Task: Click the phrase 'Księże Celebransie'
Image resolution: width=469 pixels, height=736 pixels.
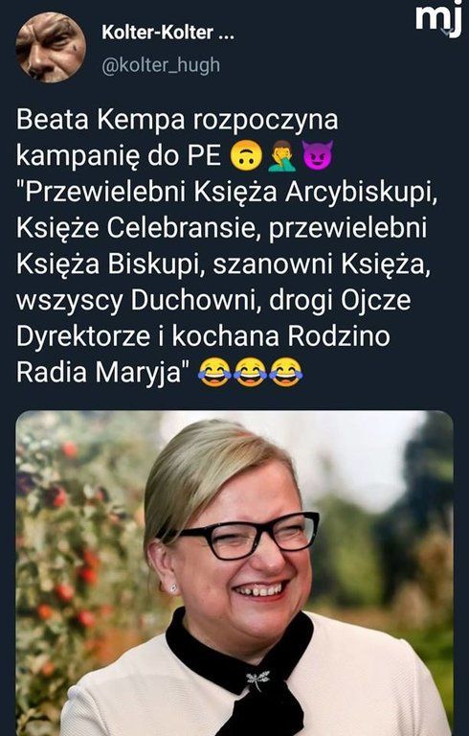Action: (137, 229)
